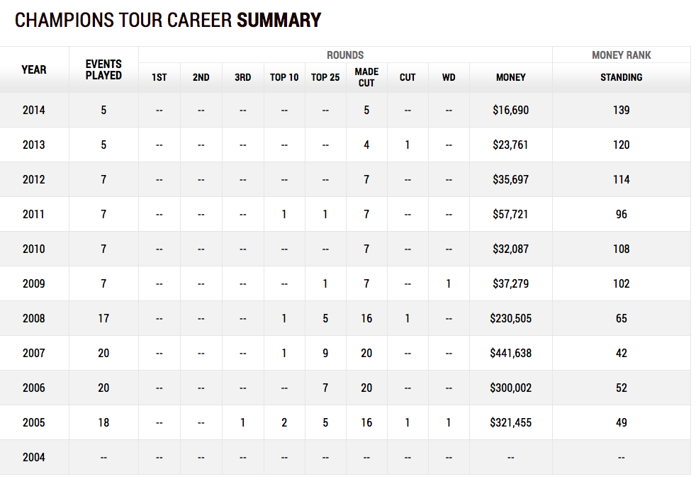The height and width of the screenshot is (479, 696).
Task: Click the STANDING column header
Action: point(621,77)
